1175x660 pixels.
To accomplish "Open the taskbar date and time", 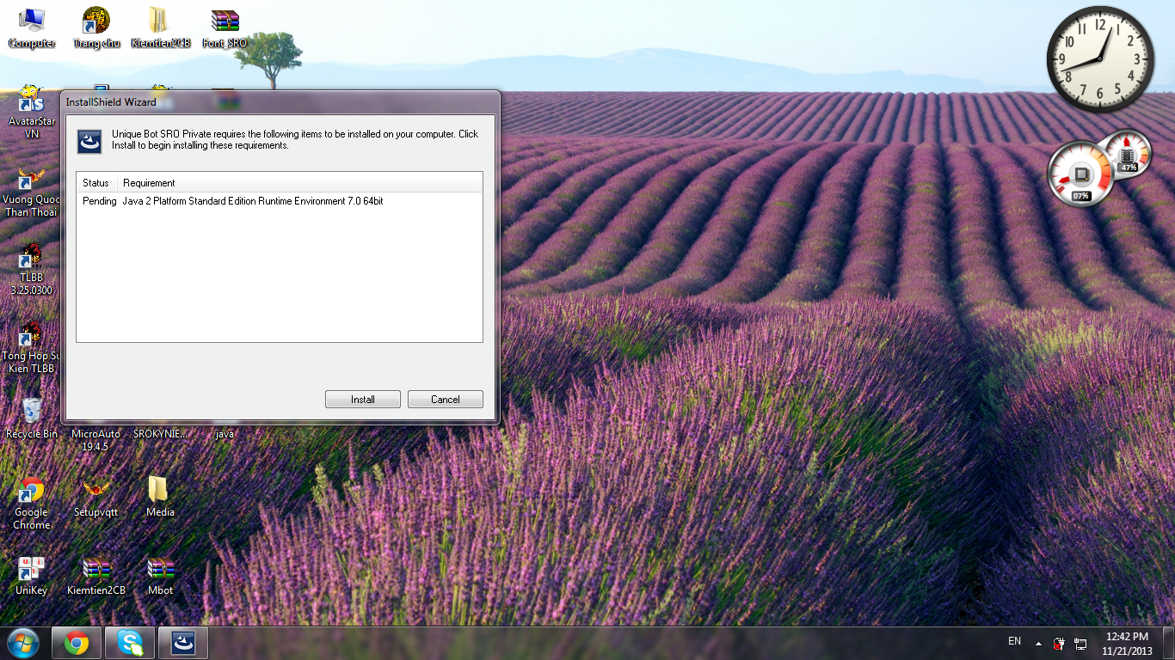I will click(1127, 644).
